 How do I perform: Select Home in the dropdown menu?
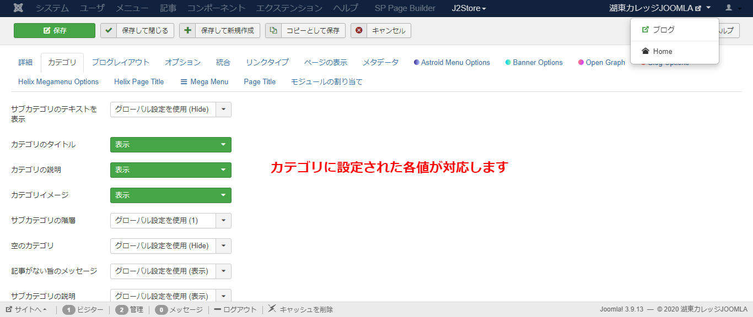tap(662, 51)
